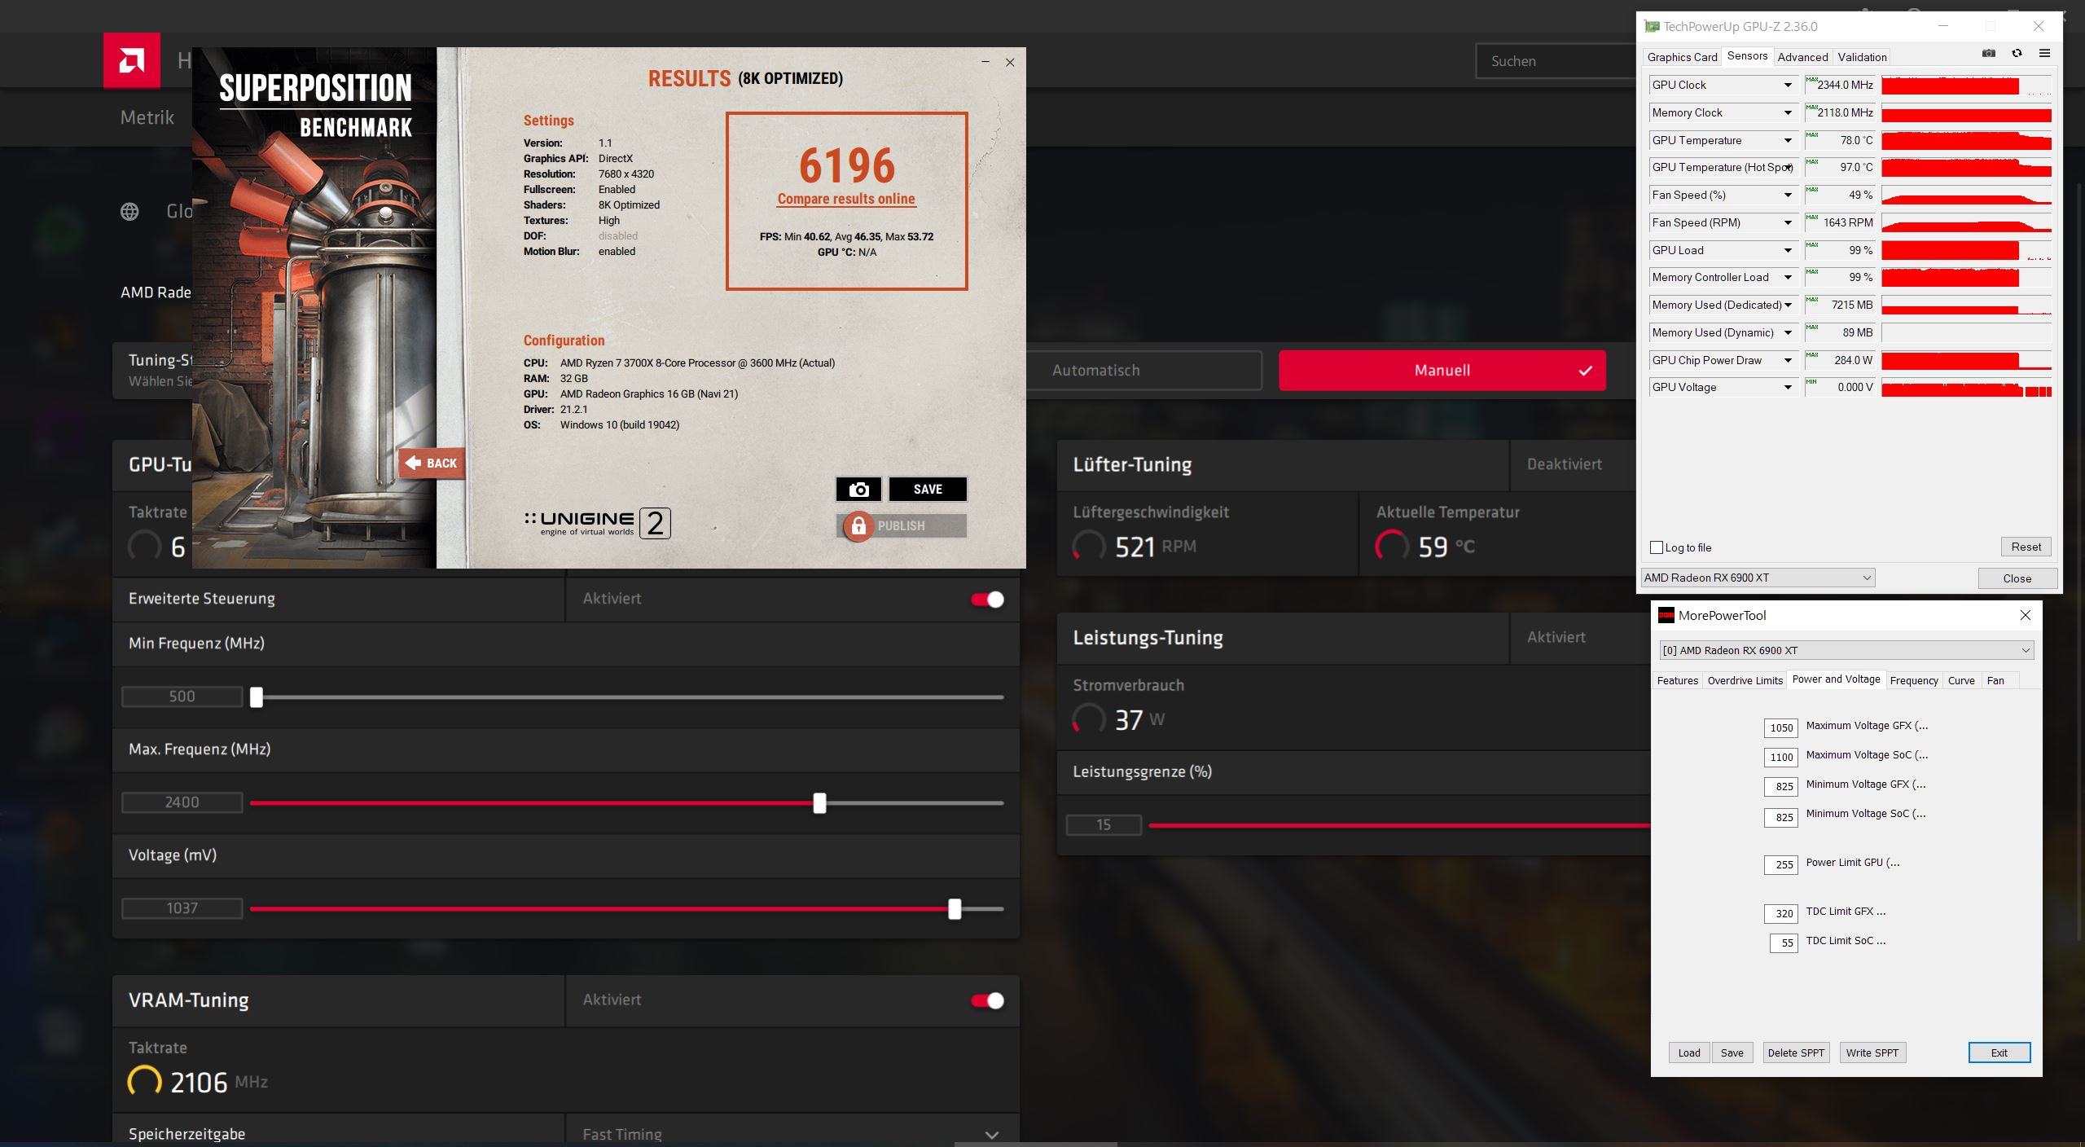Click the fan speed 521 RPM gauge
This screenshot has height=1147, width=2085.
[x=1088, y=546]
